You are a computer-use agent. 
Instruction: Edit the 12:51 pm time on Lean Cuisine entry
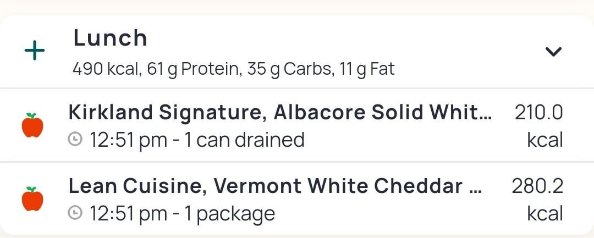(x=128, y=214)
